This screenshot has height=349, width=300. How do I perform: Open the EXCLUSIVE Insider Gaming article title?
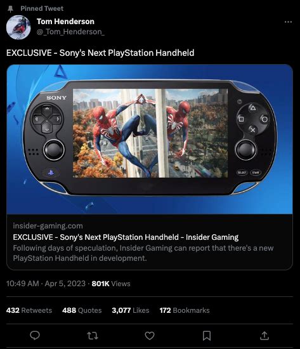(x=126, y=237)
